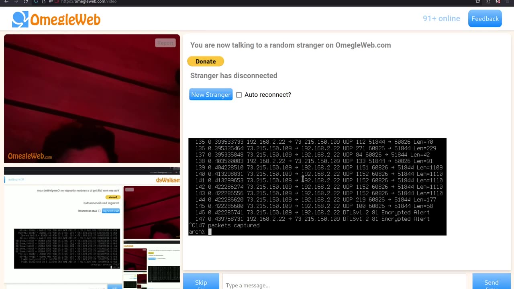514x289 pixels.
Task: Click the Type a message input field
Action: pos(344,282)
